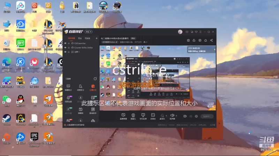
Task: Mute the microphone in the bottom bar
Action: coord(162,116)
